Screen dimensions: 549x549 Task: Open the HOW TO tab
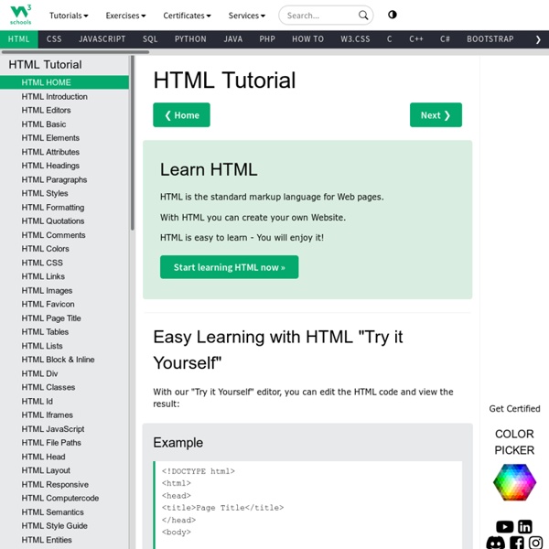pyautogui.click(x=307, y=38)
